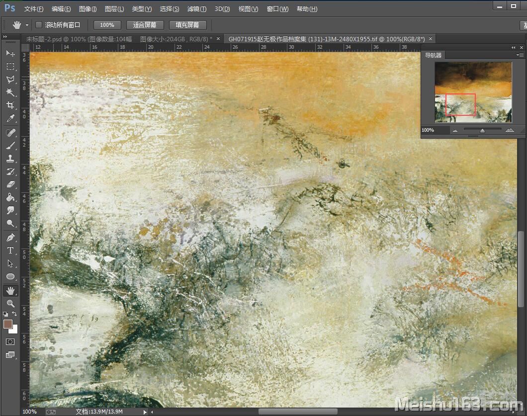Open the 选择 menu

[x=170, y=9]
